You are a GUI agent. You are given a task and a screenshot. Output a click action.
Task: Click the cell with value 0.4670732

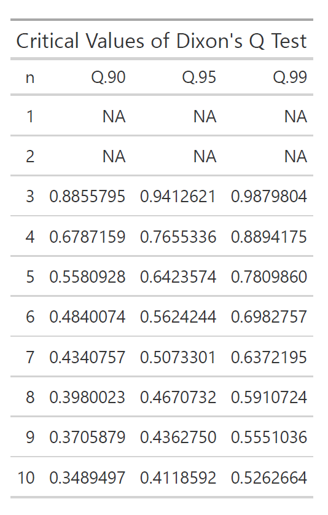(178, 397)
